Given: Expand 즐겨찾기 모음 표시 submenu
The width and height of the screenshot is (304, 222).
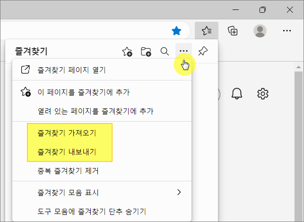Looking at the screenshot, I should (102, 193).
